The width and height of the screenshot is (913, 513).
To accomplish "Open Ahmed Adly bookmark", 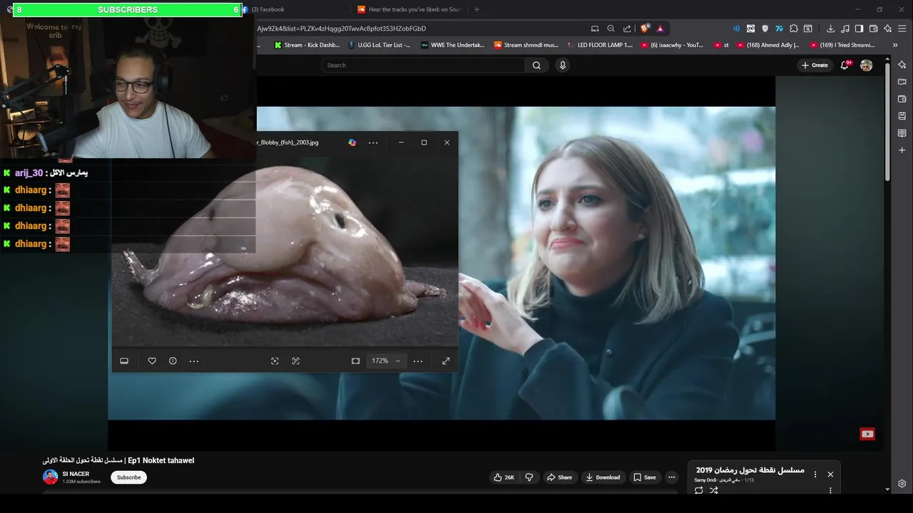I will (768, 45).
